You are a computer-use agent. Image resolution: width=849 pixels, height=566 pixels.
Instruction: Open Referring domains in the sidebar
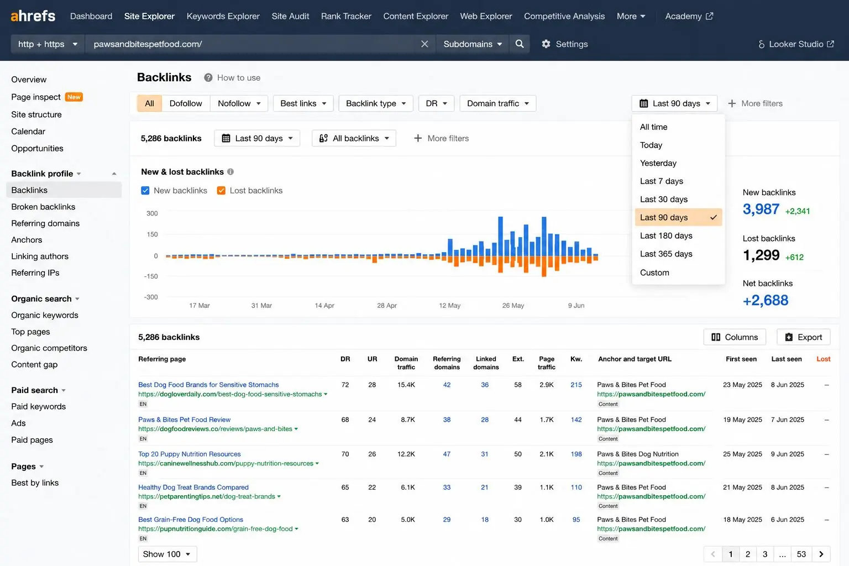(x=45, y=223)
